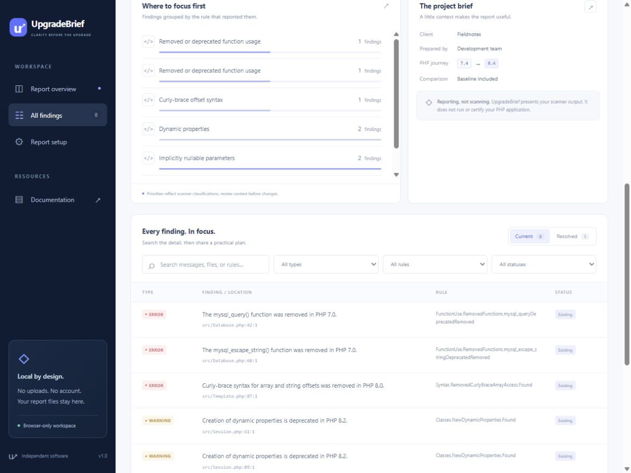Open the mysql_escape_string() removed finding
631x473 pixels.
(279, 350)
